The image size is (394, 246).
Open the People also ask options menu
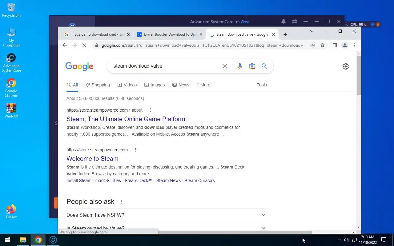(121, 202)
